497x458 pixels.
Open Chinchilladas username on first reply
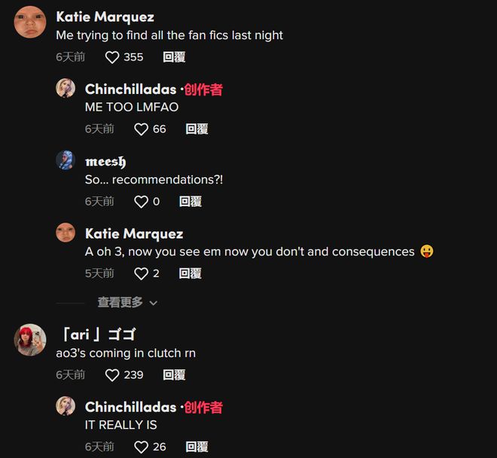[130, 89]
